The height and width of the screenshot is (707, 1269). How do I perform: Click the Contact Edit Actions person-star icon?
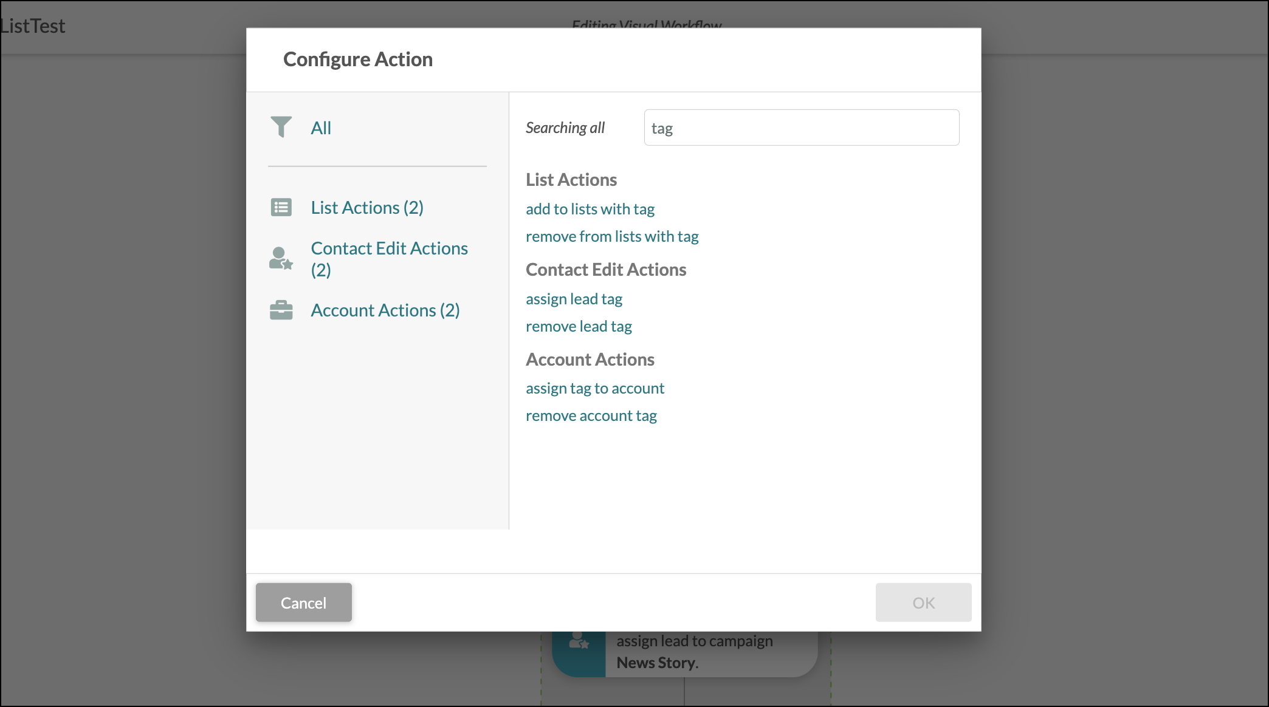tap(281, 259)
